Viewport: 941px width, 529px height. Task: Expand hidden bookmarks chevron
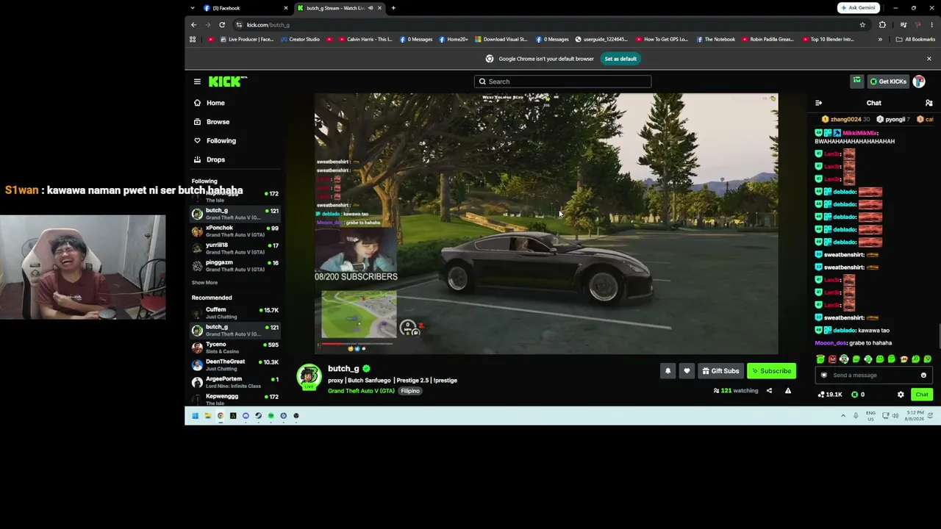click(x=880, y=40)
